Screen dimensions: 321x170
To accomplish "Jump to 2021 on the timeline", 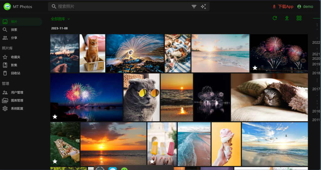I will coord(316,54).
